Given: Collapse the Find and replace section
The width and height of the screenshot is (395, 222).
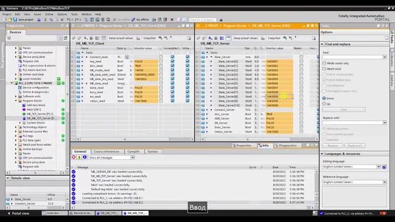Looking at the screenshot, I should [x=322, y=44].
